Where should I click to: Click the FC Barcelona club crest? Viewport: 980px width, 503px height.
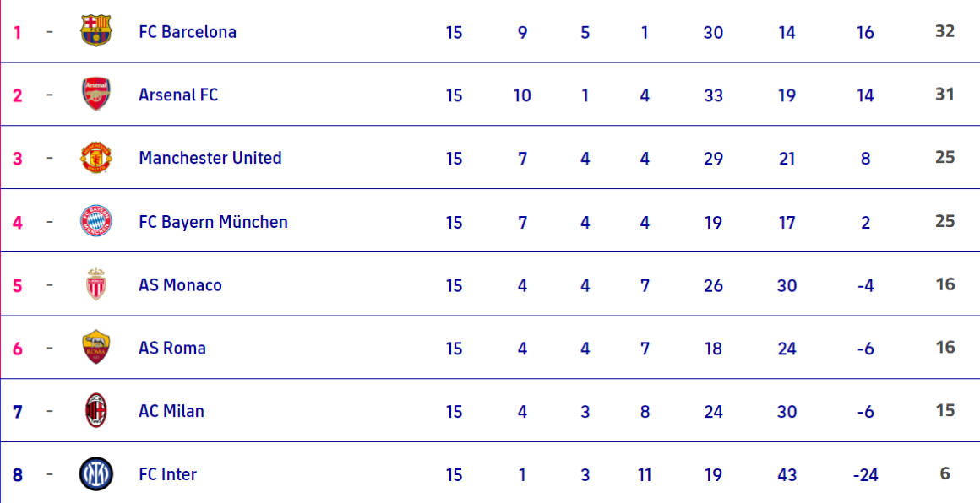click(x=95, y=31)
